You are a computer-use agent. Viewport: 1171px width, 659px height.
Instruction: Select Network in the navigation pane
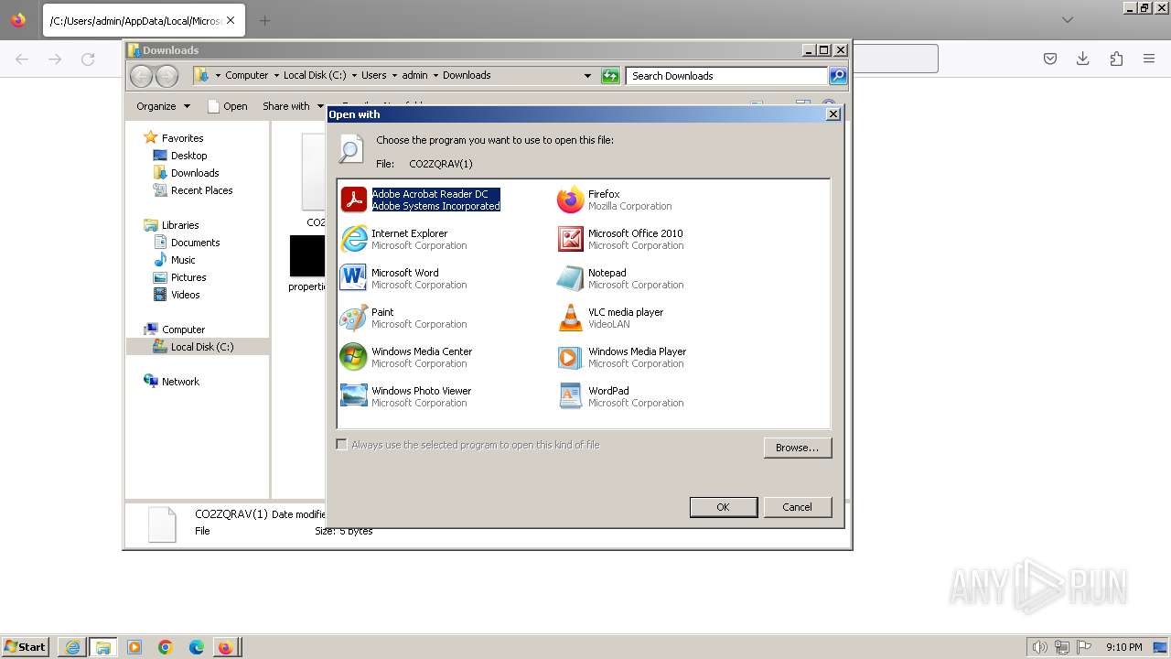click(180, 382)
